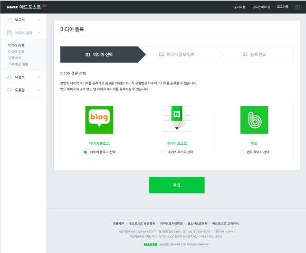Collapse the 미디어 관리 menu chevron
The width and height of the screenshot is (306, 253).
coord(39,33)
